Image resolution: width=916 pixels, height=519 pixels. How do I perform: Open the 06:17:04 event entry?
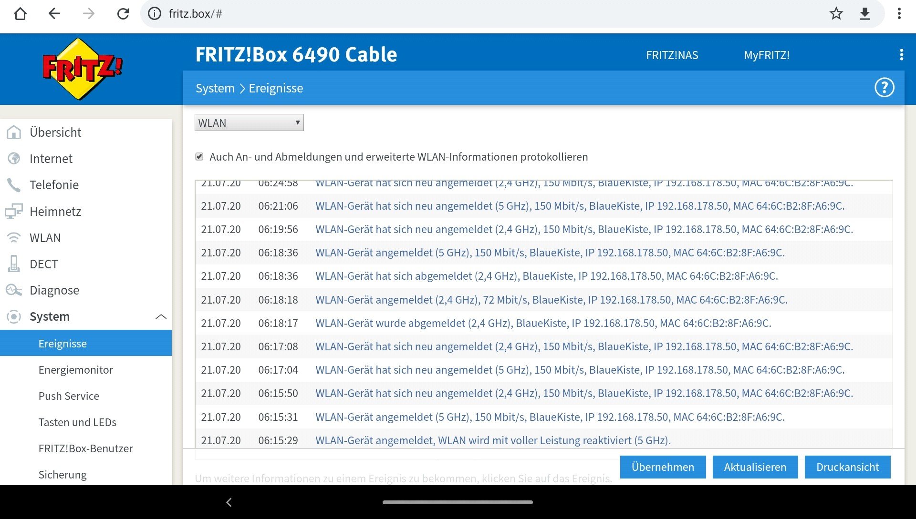(x=544, y=370)
